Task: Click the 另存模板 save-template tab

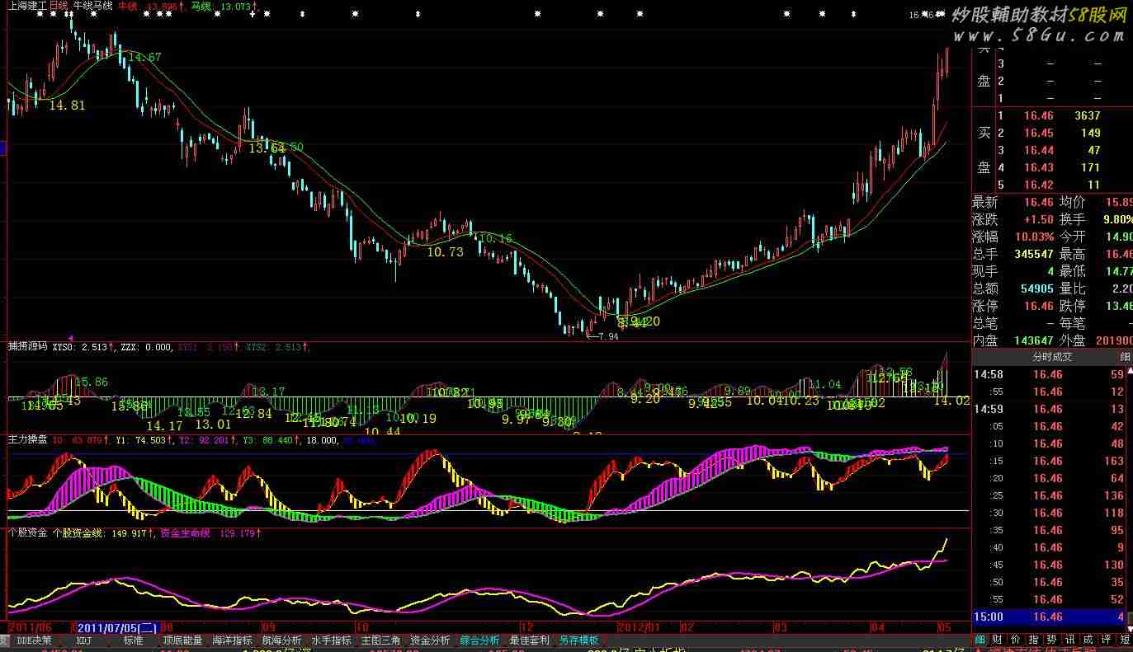Action: click(578, 640)
